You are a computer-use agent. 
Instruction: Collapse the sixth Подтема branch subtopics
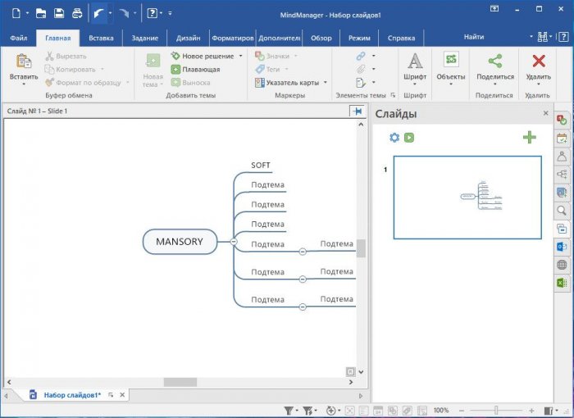pos(303,279)
